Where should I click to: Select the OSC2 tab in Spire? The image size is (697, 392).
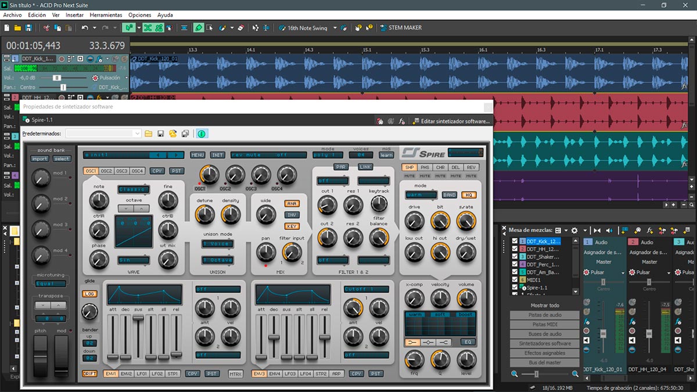click(x=106, y=171)
